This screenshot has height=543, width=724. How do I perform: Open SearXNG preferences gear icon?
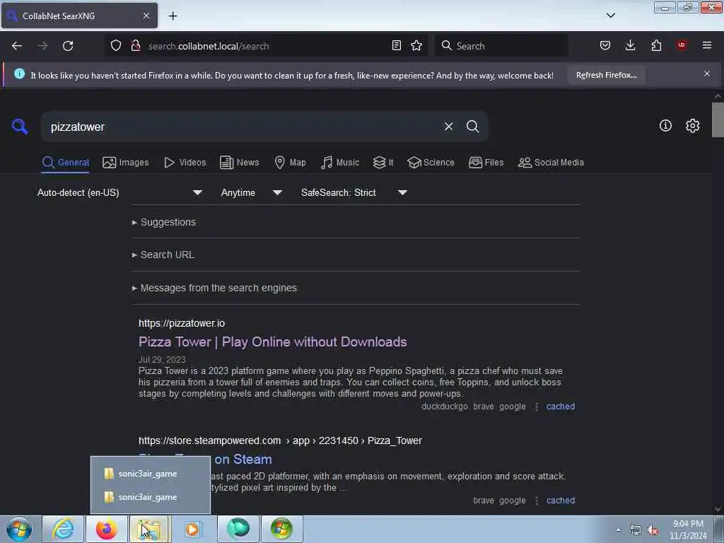[x=693, y=126]
